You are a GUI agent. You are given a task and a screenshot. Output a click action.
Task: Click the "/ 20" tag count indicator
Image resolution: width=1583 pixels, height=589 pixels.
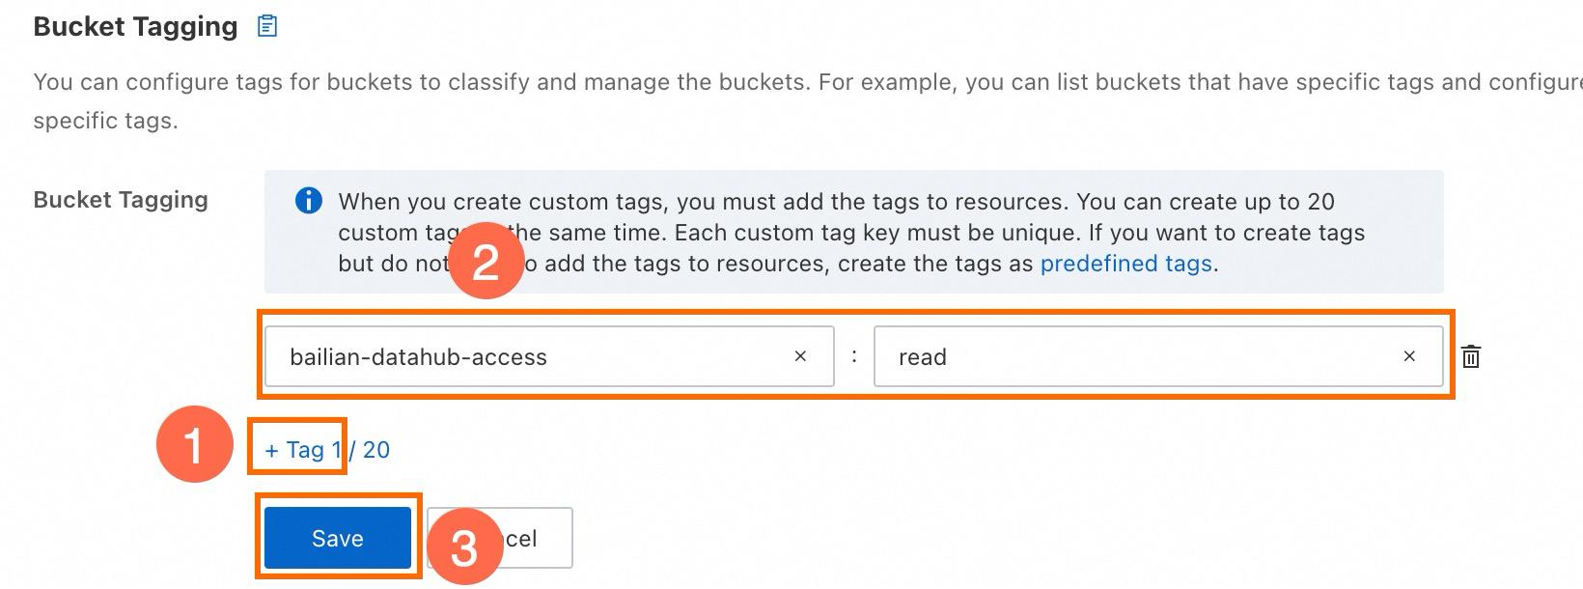[372, 450]
